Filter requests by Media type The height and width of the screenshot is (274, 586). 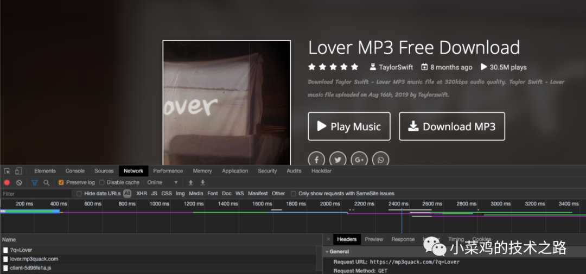point(196,194)
